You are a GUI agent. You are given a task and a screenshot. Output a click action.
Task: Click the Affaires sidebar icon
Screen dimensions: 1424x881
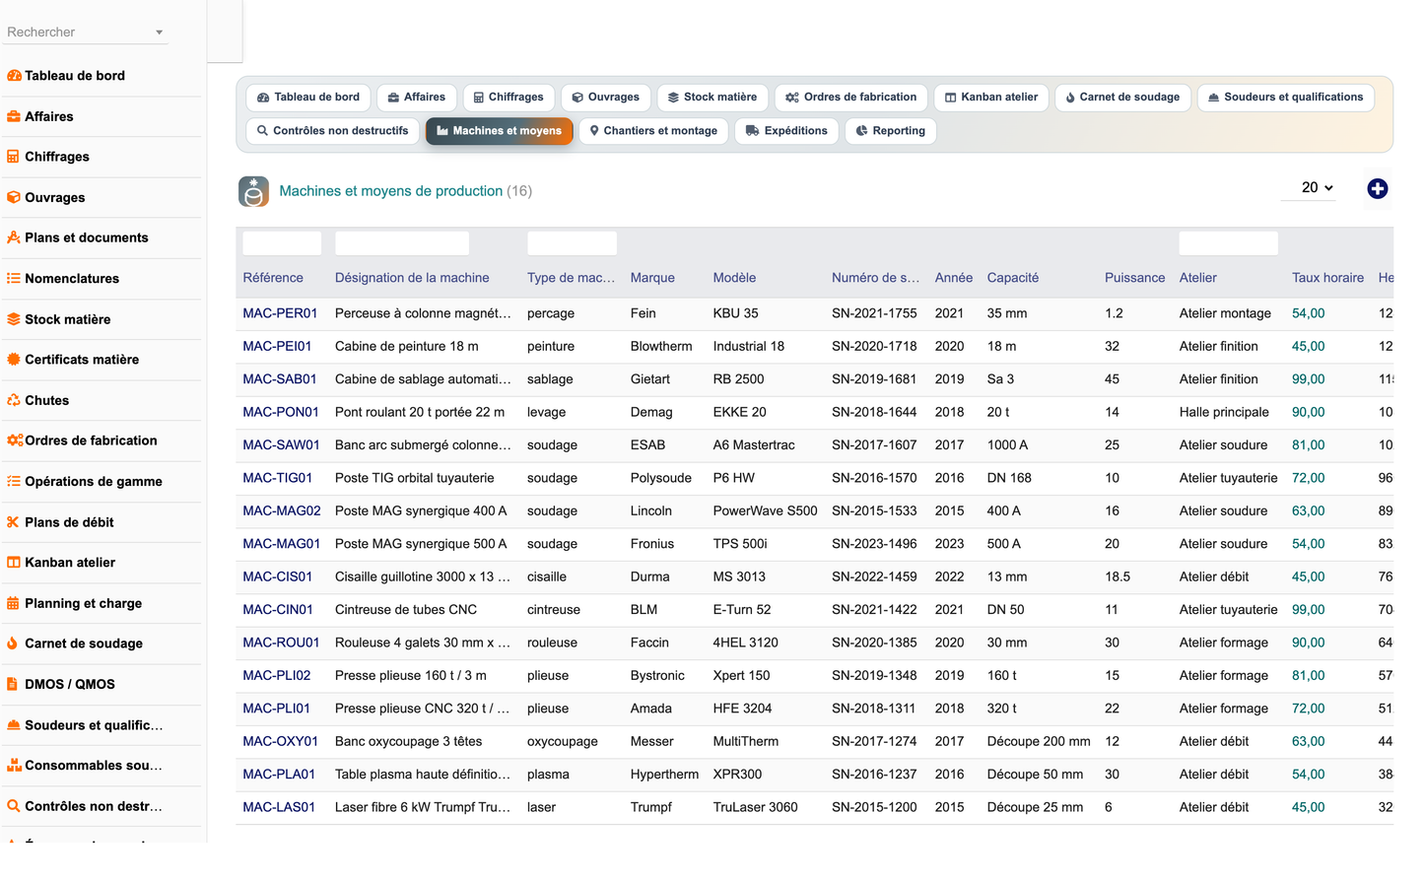pos(14,116)
